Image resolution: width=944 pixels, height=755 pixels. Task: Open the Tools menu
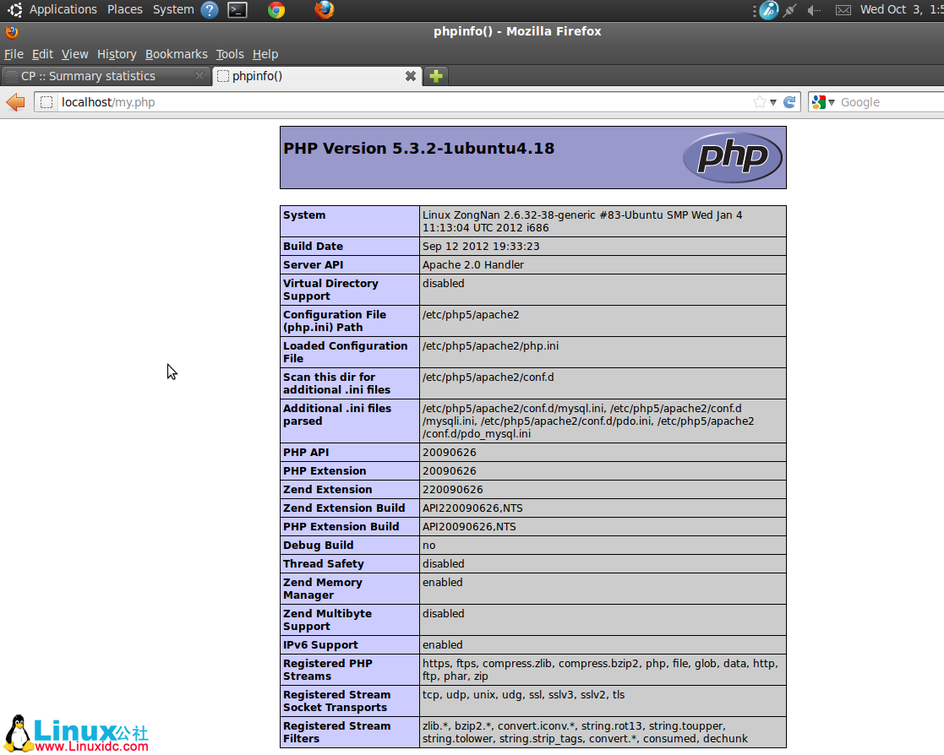coord(230,54)
